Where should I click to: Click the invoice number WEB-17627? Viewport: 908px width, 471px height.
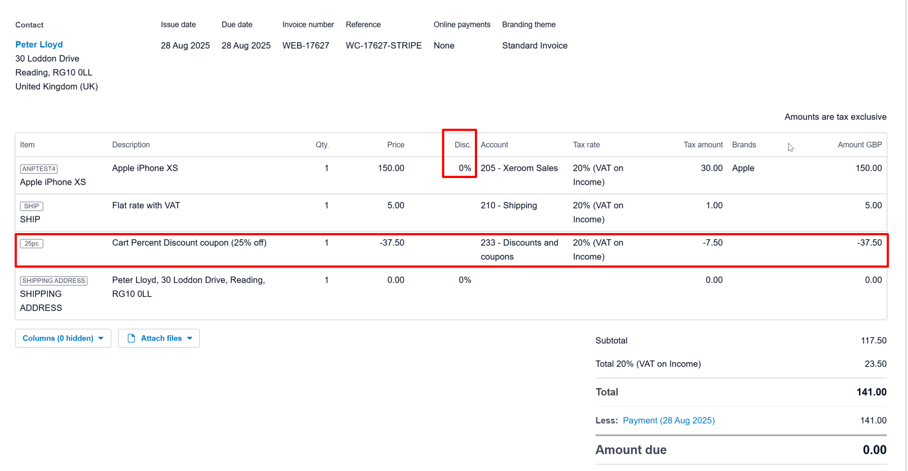[x=306, y=46]
